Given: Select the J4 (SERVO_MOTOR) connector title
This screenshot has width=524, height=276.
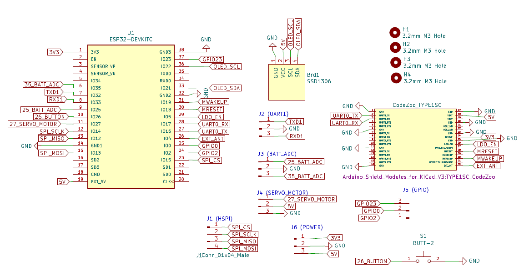Looking at the screenshot, I should click(282, 193).
